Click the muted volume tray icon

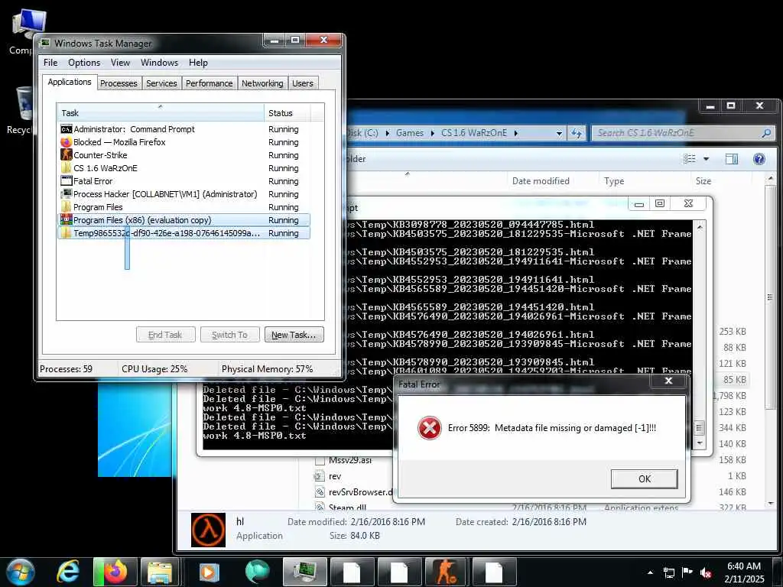tap(706, 572)
